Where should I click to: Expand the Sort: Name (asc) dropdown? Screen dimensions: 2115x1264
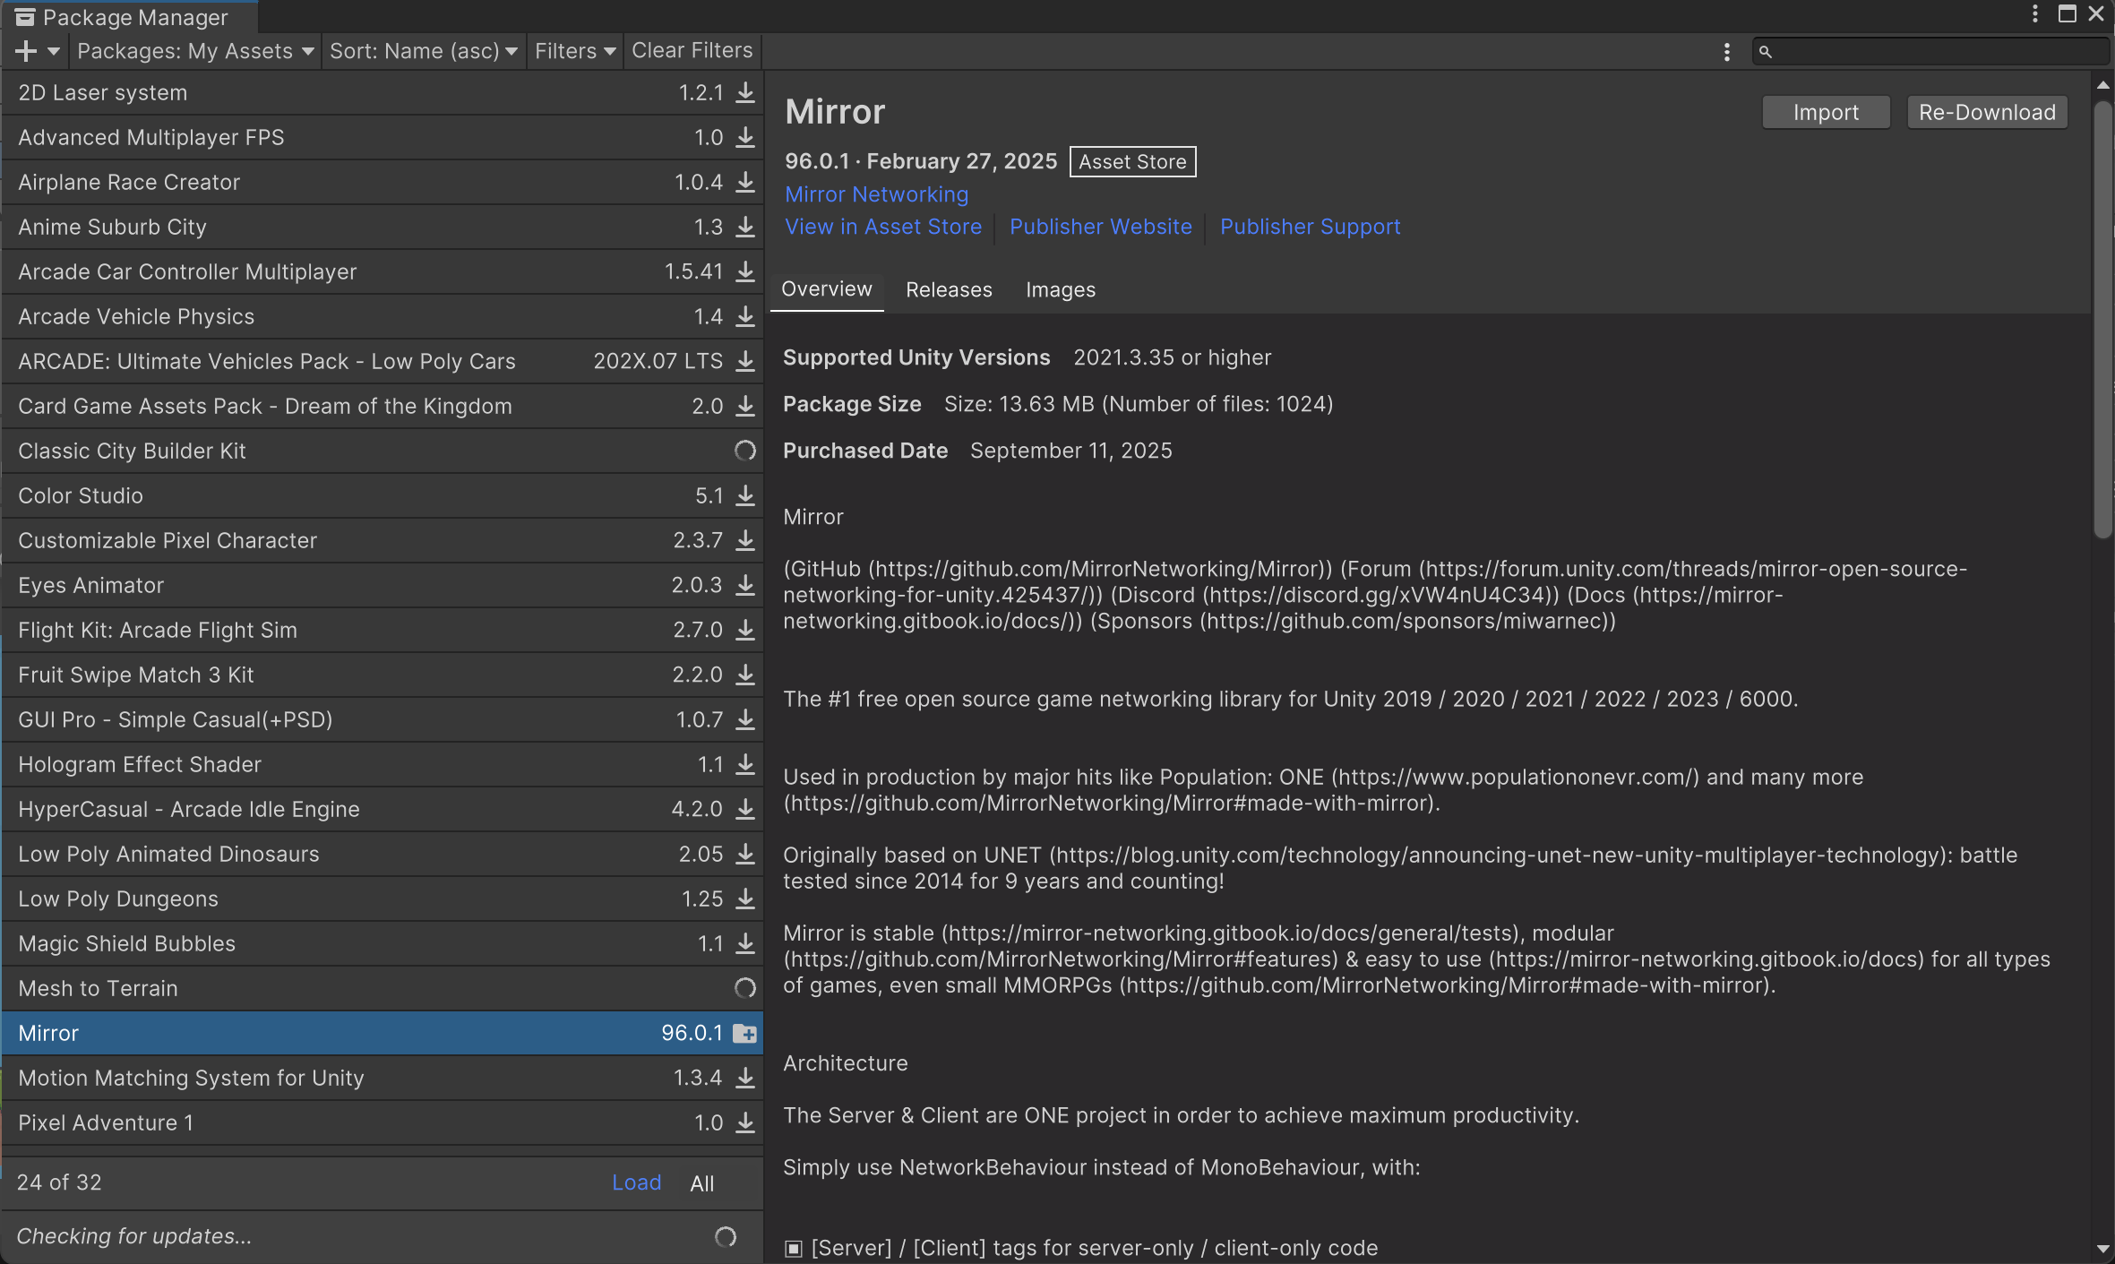click(423, 51)
